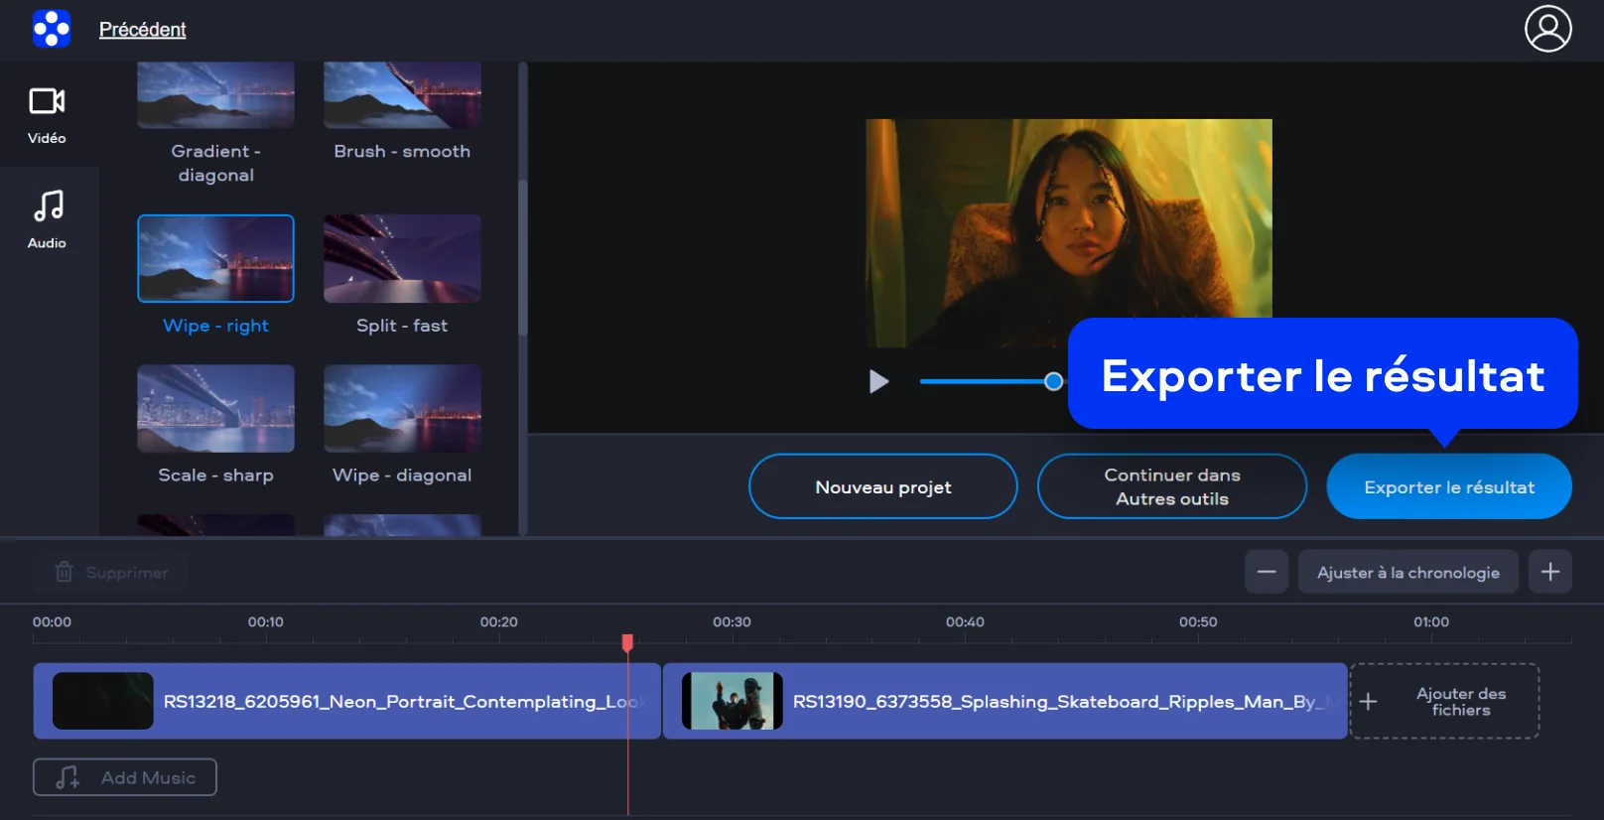
Task: Choose the Wipe - diagonal transition thumbnail
Action: coord(402,409)
